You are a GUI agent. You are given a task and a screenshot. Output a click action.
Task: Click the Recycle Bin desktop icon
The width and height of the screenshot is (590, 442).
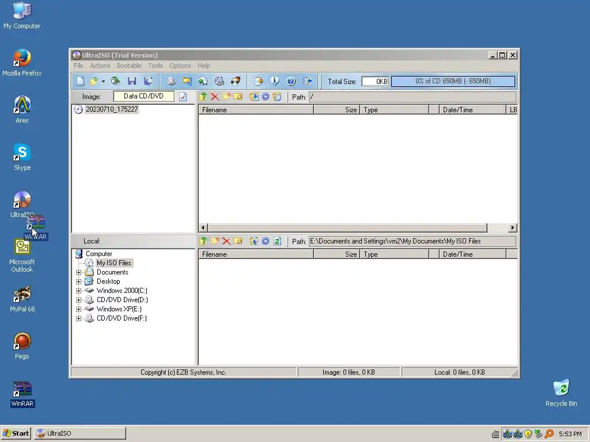pyautogui.click(x=561, y=393)
